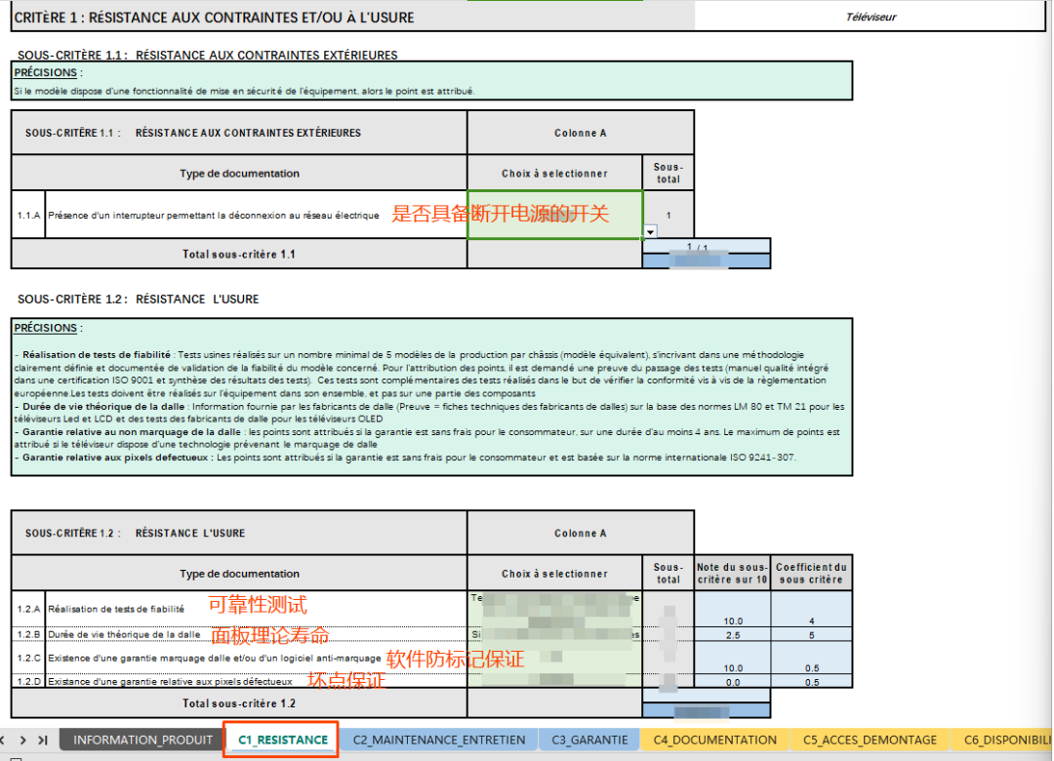Select the choice cell for row 1.2.A
The height and width of the screenshot is (761, 1054).
pos(555,609)
